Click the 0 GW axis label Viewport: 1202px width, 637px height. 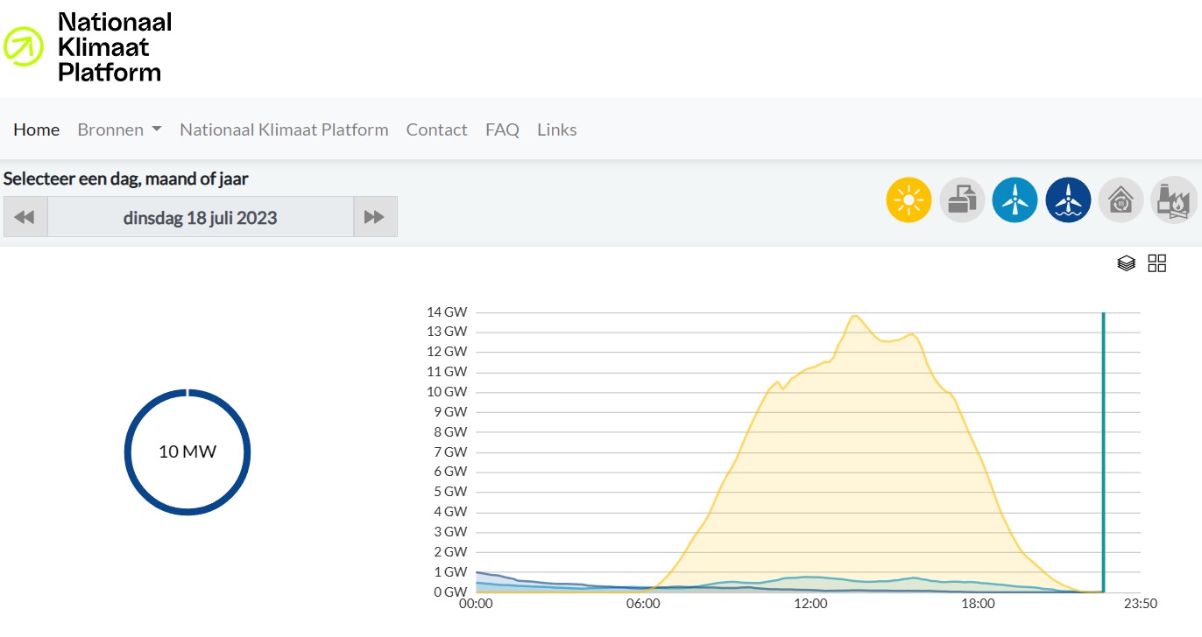click(x=450, y=591)
